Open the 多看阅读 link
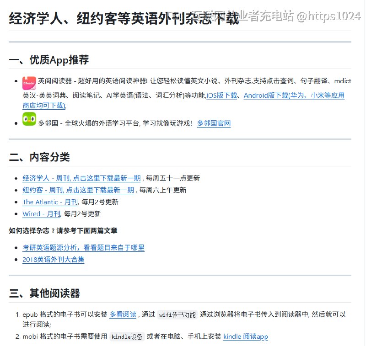The height and width of the screenshot is (346, 366). (123, 314)
